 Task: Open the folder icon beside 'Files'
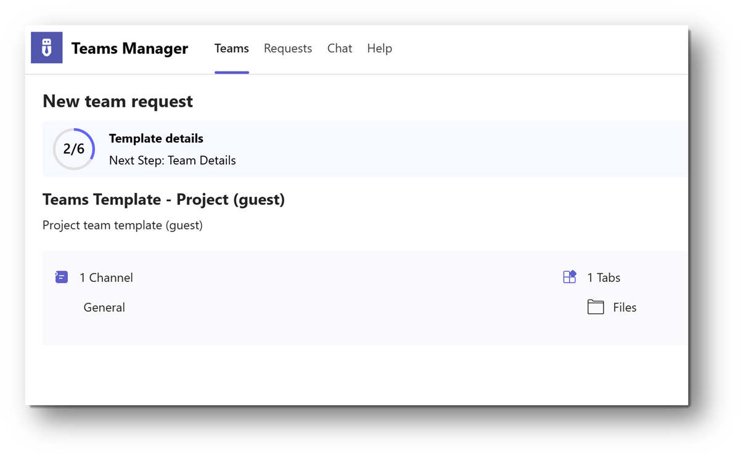596,306
